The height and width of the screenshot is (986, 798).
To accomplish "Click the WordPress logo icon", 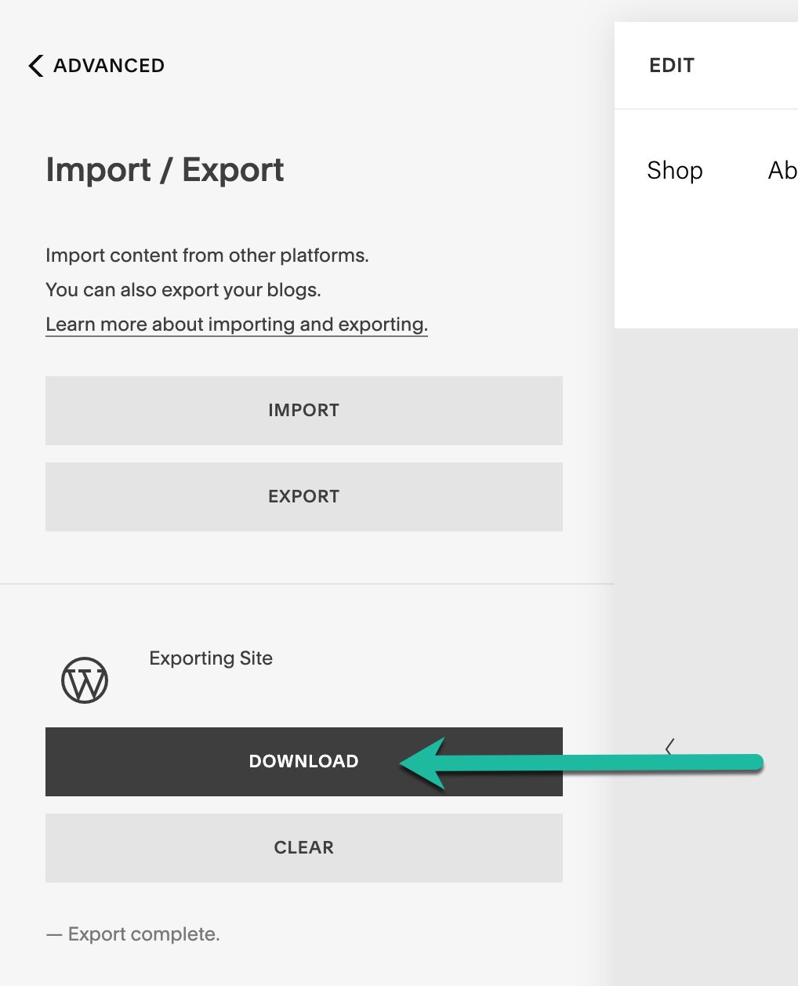I will [x=84, y=679].
